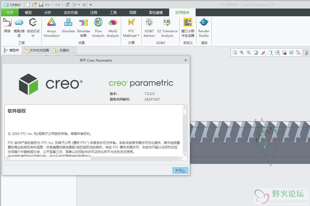Click the vertical scrollbar thumb in copyright box

tap(185, 112)
